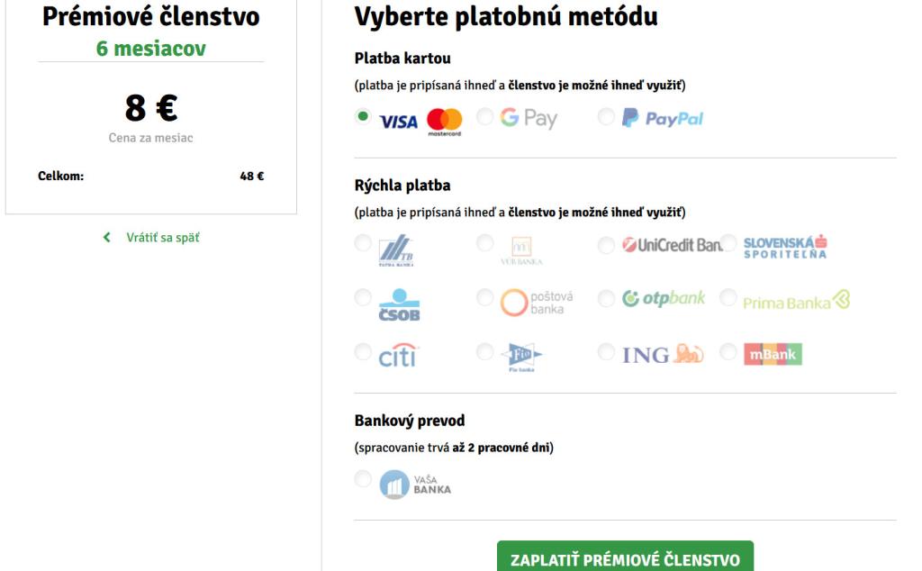Click the Poštová banka logo
Viewport: 922px width, 571px height.
pos(537,302)
